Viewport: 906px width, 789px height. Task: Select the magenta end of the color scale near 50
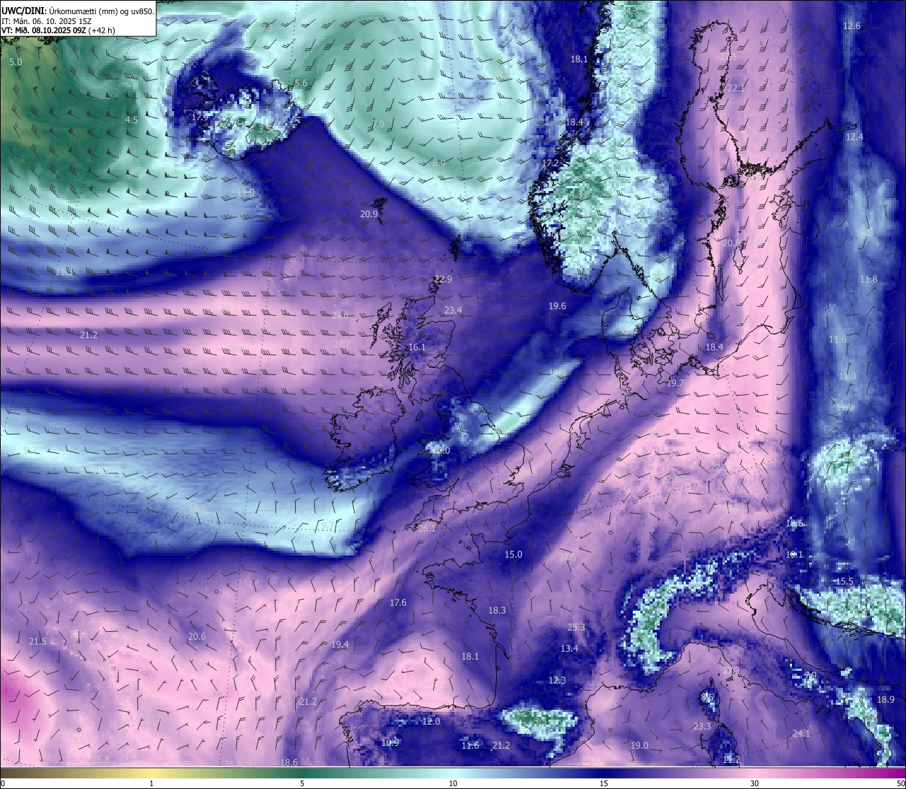click(893, 773)
